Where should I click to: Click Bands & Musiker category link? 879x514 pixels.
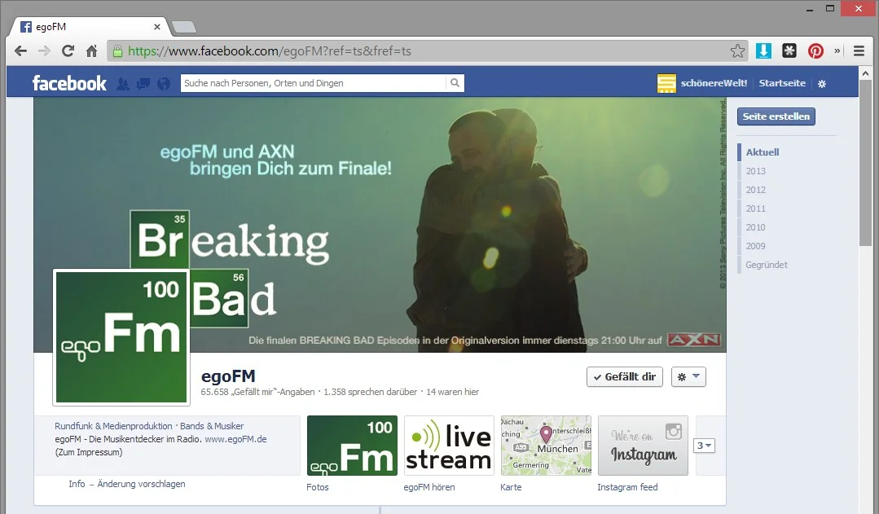[212, 426]
